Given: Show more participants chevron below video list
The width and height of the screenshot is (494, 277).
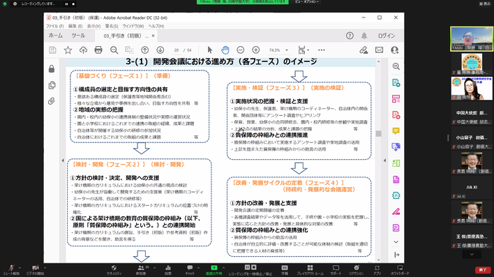Looking at the screenshot, I should click(x=472, y=254).
